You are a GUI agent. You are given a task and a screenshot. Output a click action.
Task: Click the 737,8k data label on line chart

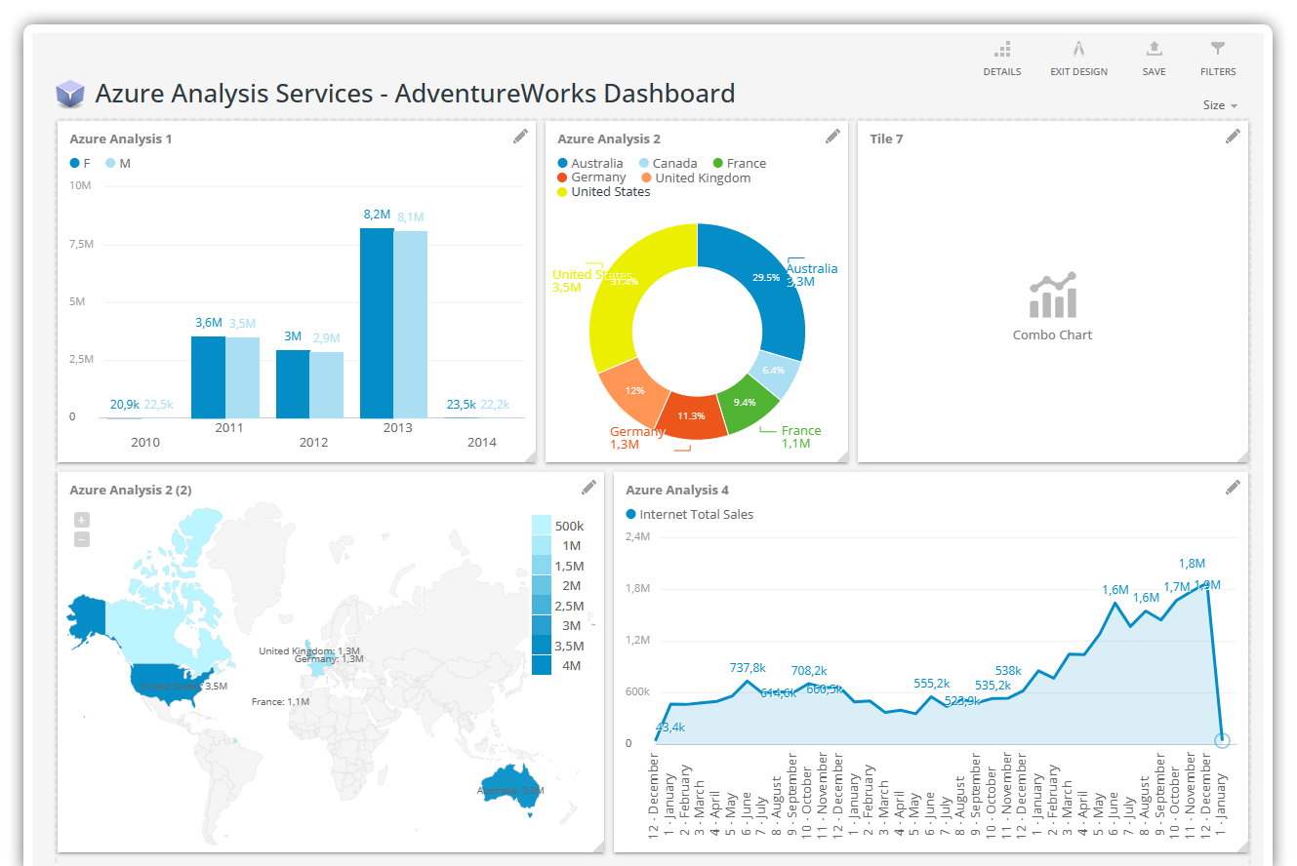(749, 668)
